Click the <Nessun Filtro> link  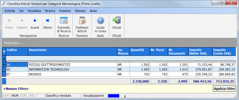16,89
